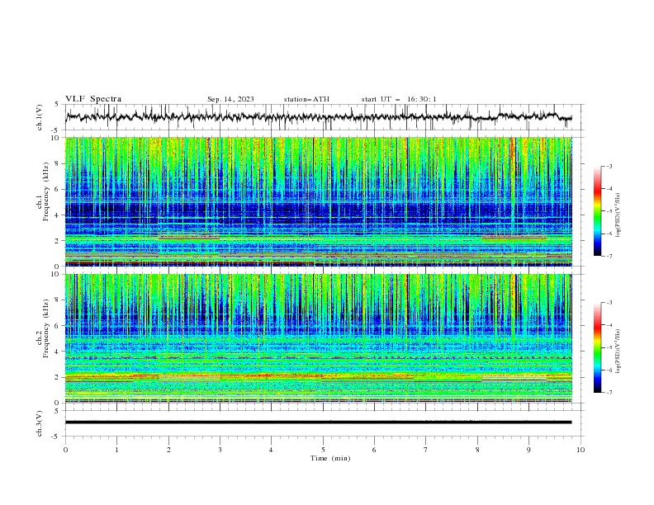Screen dimensions: 654x505
Task: Click the 'station=ATH' label
Action: 306,99
